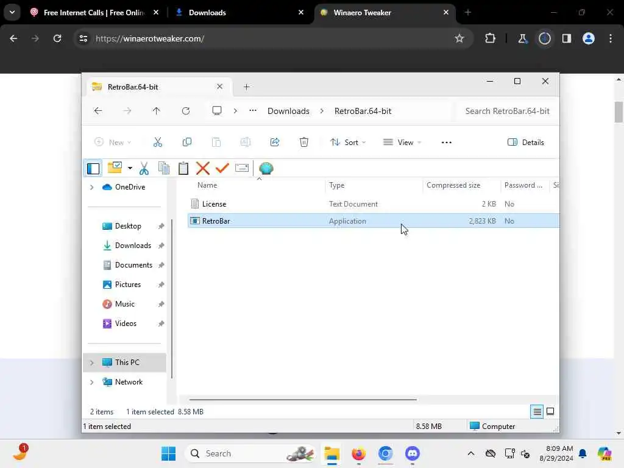
Task: Toggle the Details pane button
Action: (x=525, y=142)
